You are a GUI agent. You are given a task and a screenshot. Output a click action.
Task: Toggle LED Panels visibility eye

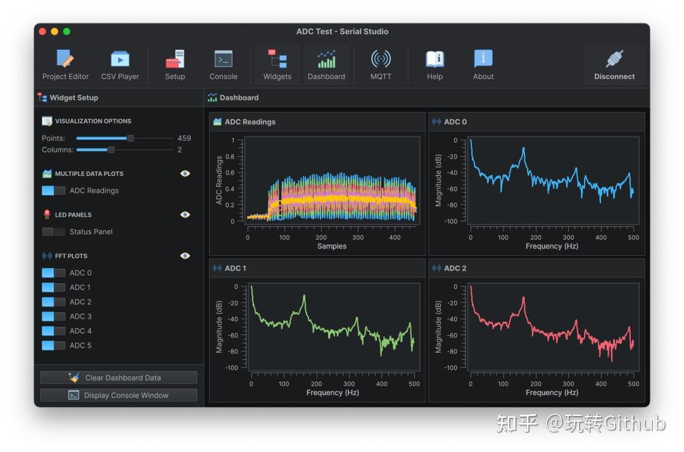pos(185,215)
